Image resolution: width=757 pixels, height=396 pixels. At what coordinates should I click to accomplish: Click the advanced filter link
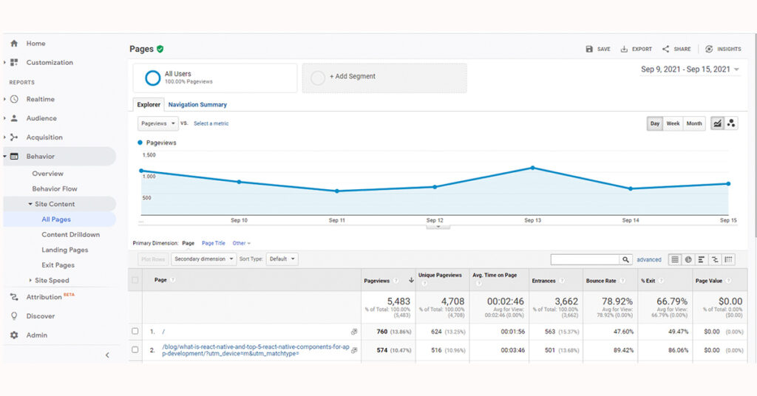pos(649,259)
